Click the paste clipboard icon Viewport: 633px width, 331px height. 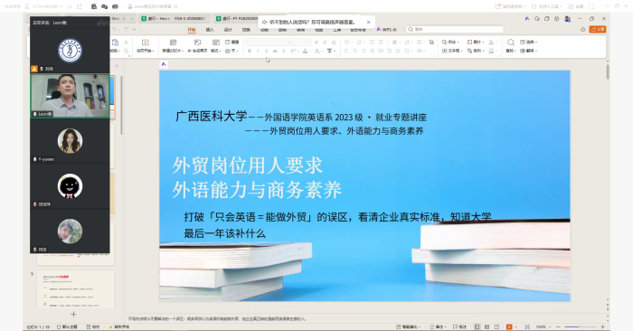pyautogui.click(x=115, y=43)
